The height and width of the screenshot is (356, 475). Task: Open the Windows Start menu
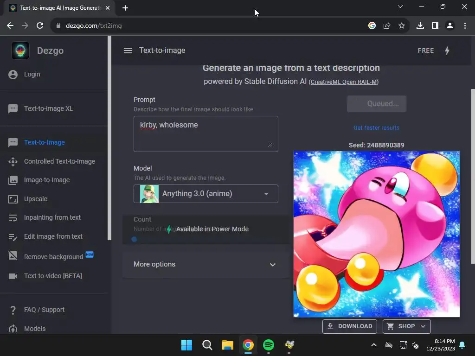point(186,345)
